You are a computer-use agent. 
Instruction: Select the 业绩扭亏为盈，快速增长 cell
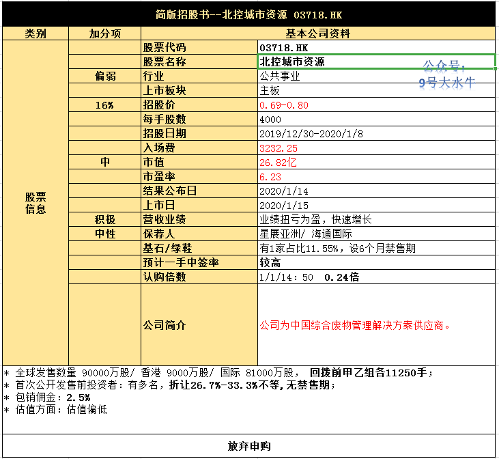[x=377, y=219]
